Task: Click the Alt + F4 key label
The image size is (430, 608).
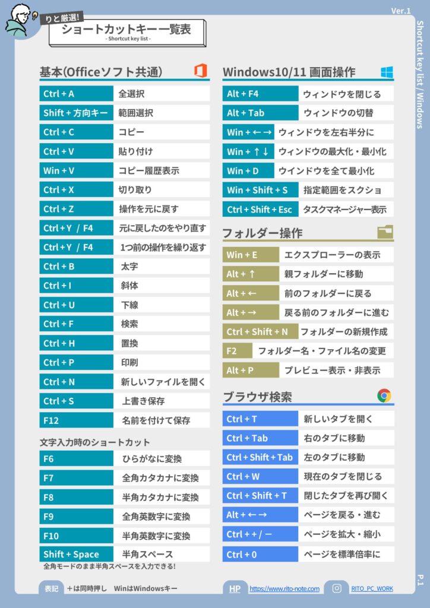Action: coord(261,94)
